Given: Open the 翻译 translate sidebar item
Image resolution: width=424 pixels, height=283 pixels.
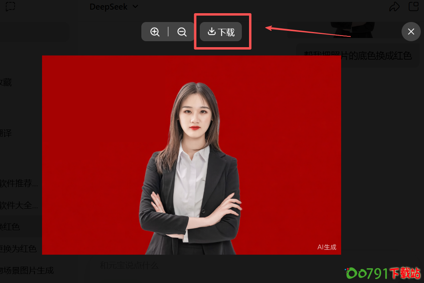Looking at the screenshot, I should 6,133.
